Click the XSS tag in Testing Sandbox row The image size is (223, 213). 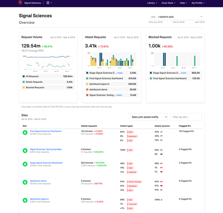130,150
